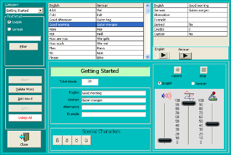Click the word list scroll-up arrow
The height and width of the screenshot is (155, 231).
tap(148, 6)
